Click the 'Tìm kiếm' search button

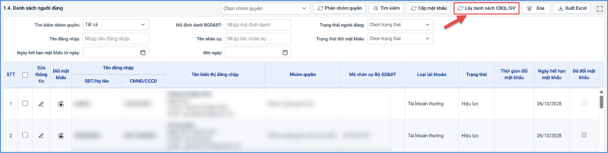(x=386, y=8)
